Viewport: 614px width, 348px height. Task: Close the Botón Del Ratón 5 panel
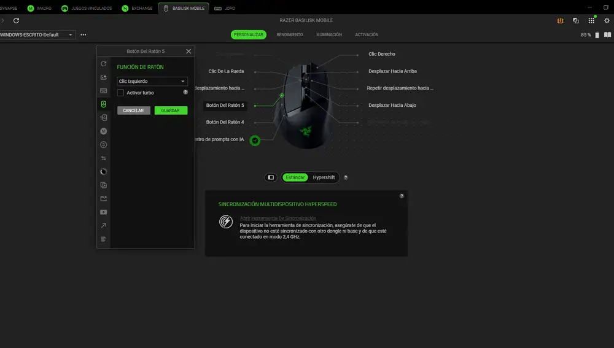tap(188, 52)
